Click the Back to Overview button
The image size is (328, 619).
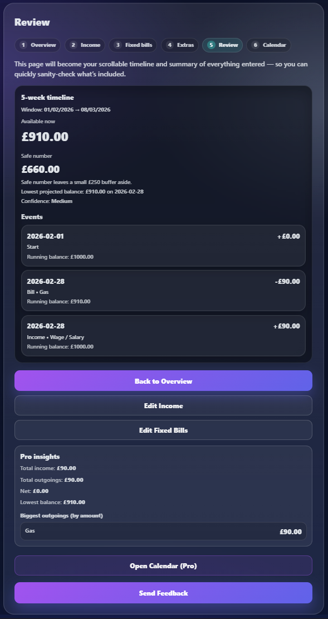click(x=164, y=380)
